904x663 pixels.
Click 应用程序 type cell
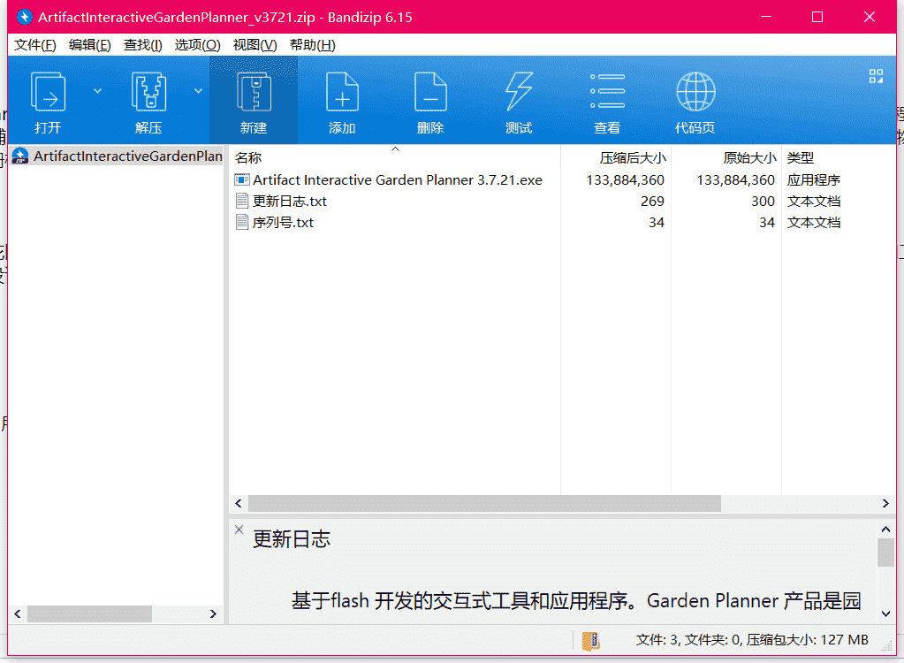pyautogui.click(x=814, y=179)
